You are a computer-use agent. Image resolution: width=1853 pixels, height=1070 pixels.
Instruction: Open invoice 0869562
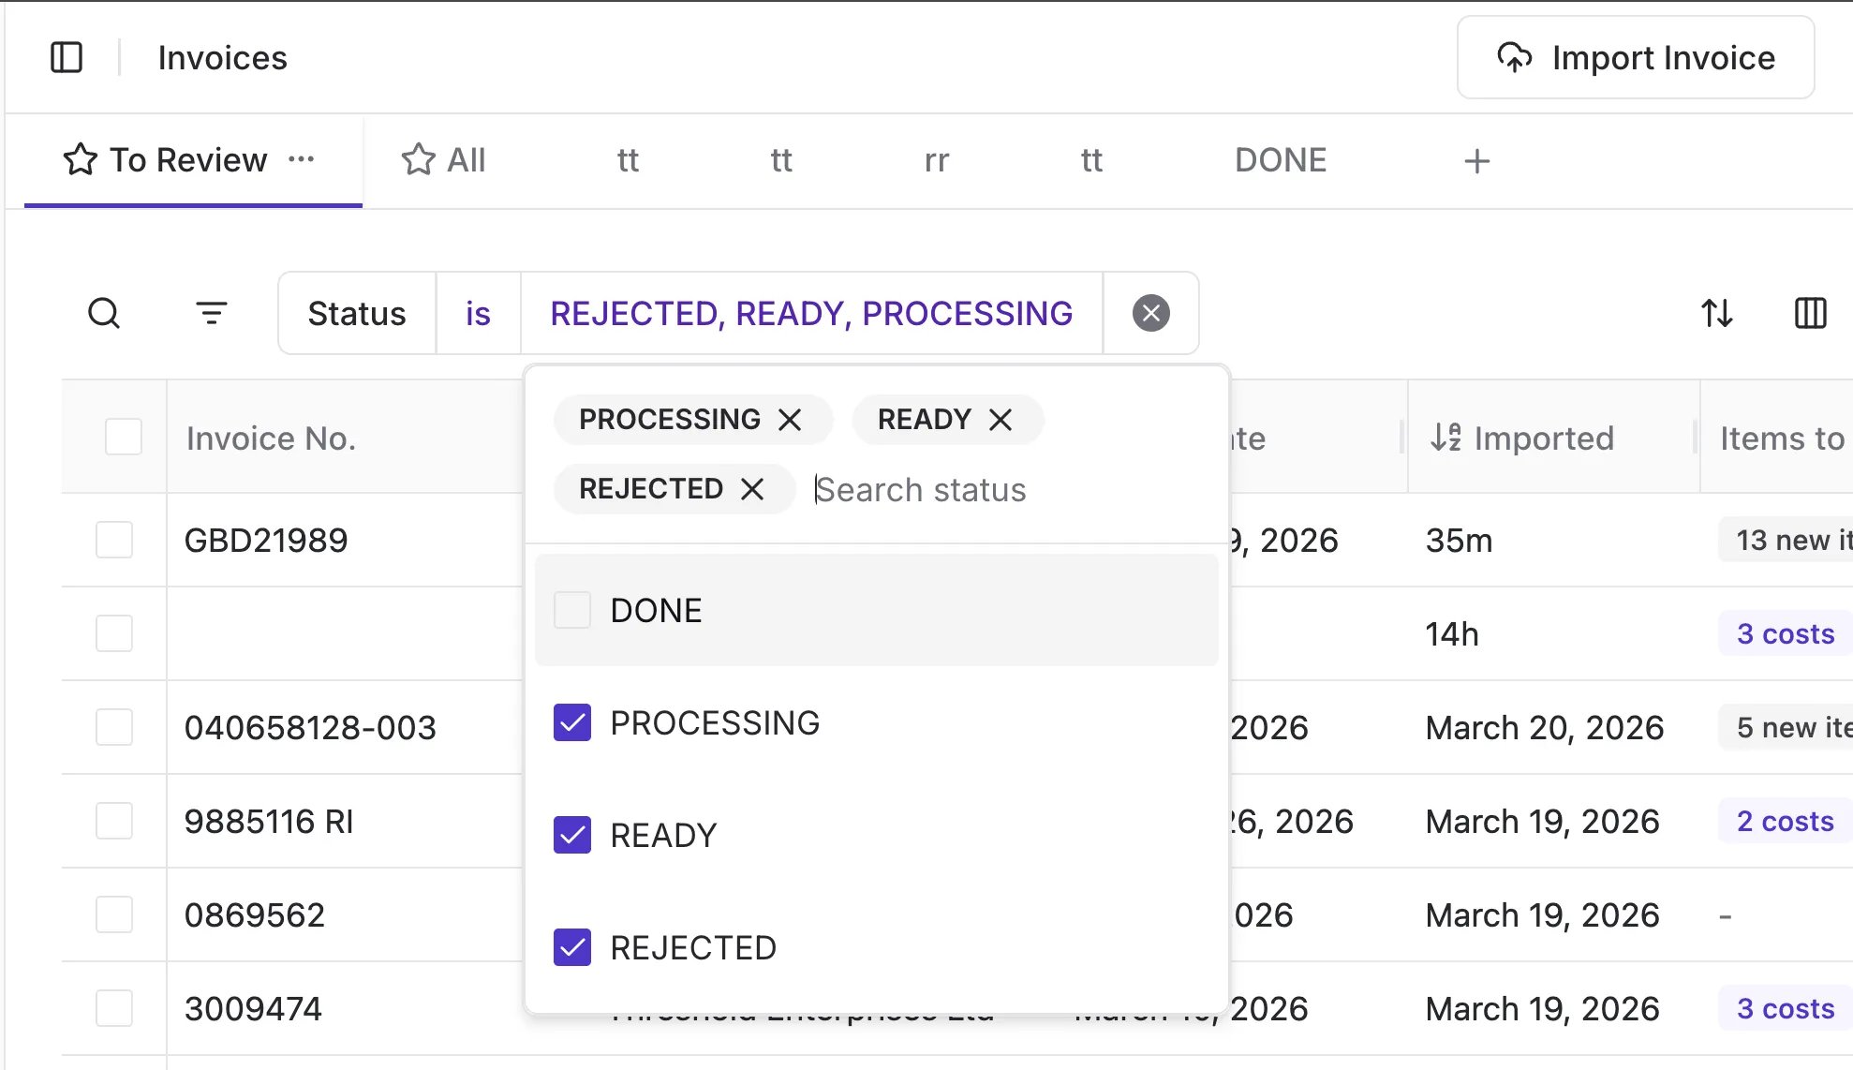tap(255, 914)
